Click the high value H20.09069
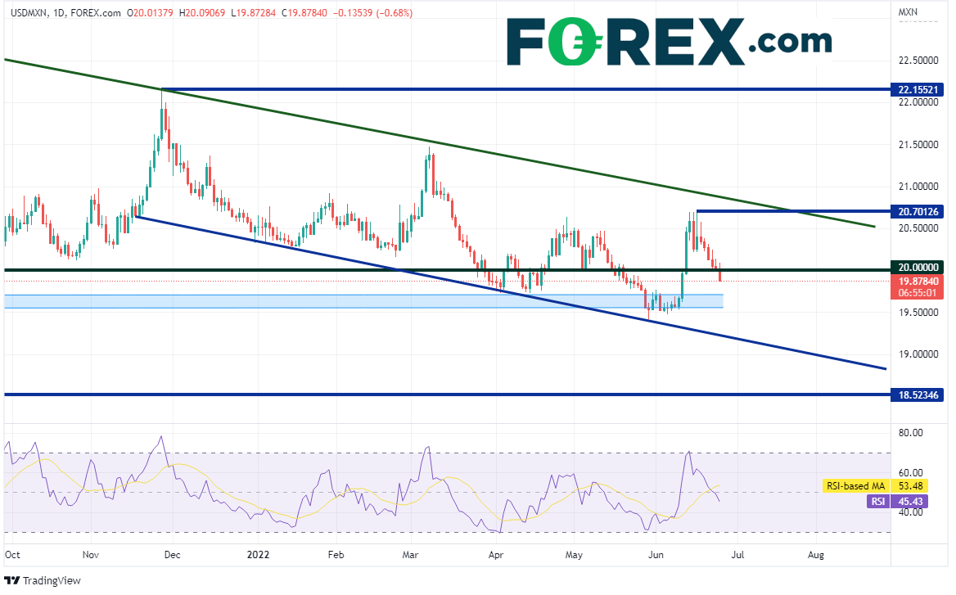The image size is (956, 595). (x=202, y=12)
